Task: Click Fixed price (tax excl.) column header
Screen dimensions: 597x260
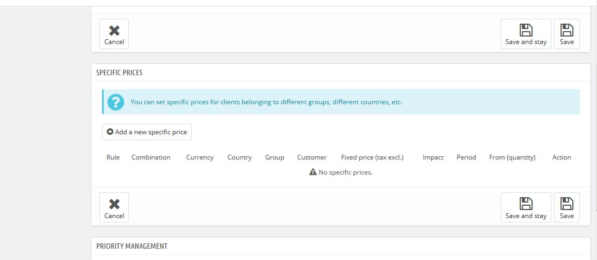Action: tap(372, 157)
